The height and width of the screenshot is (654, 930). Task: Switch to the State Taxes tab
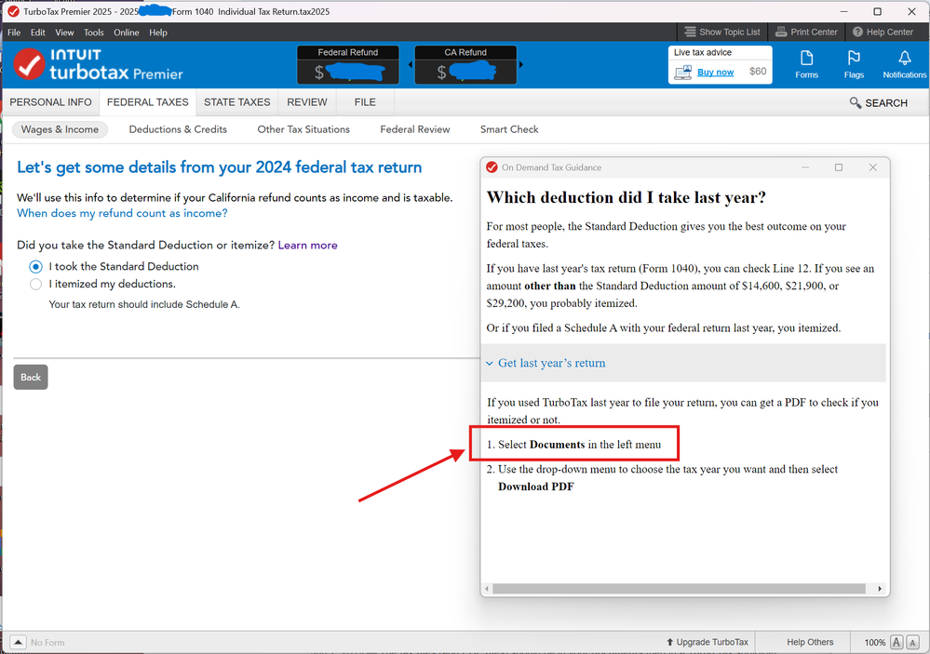pyautogui.click(x=236, y=102)
